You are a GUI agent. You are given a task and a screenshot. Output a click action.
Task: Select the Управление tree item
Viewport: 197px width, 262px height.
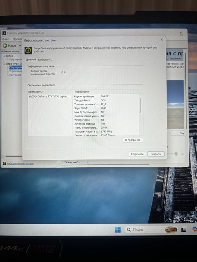tap(16, 71)
